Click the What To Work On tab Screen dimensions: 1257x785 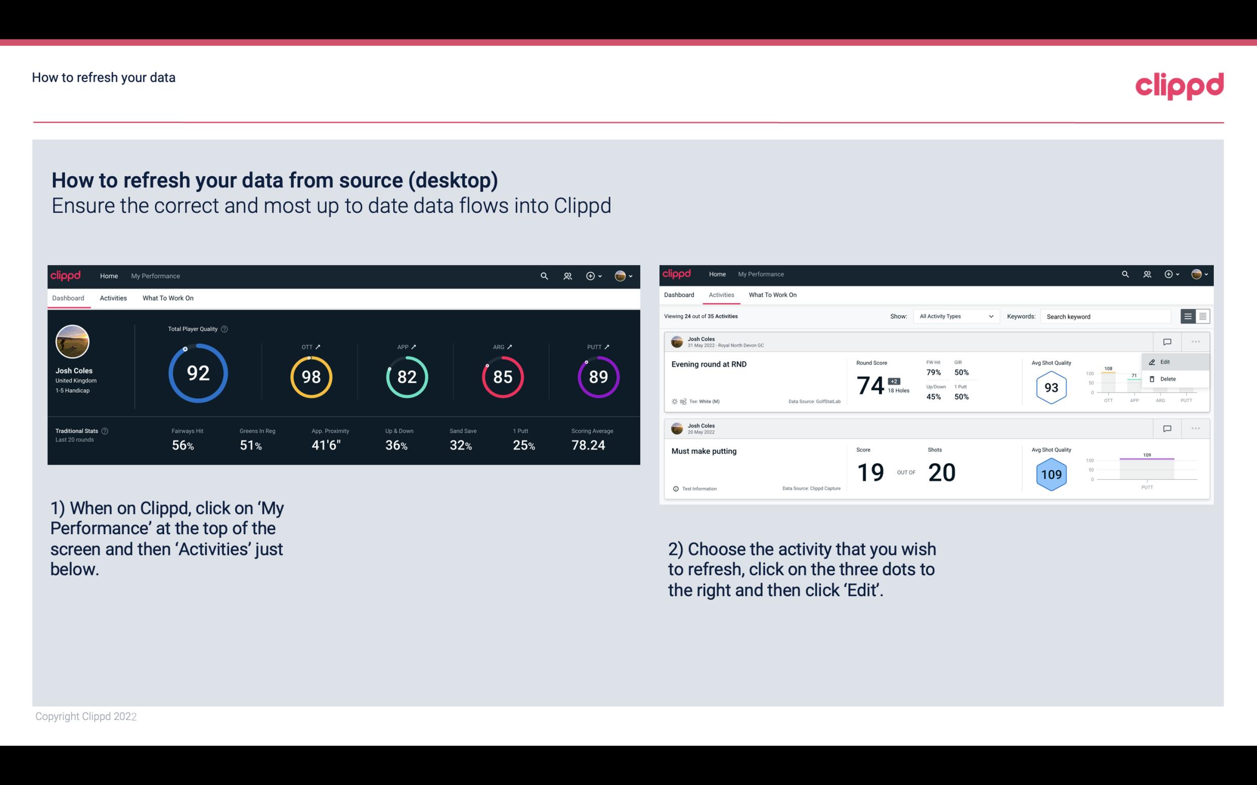coord(167,298)
